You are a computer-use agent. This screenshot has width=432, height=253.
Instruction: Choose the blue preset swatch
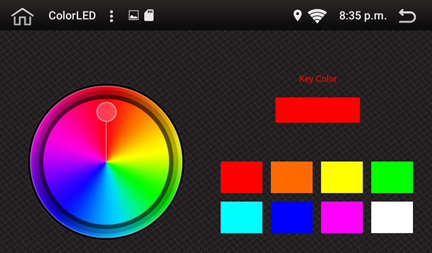291,217
